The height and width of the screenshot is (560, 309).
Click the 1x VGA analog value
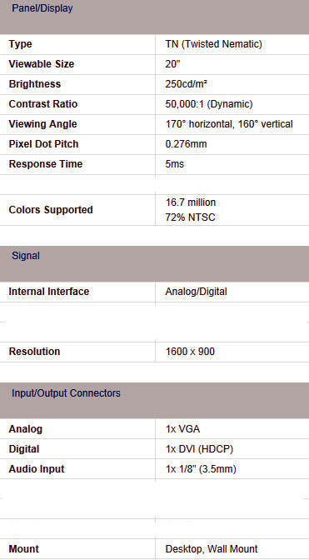182,429
